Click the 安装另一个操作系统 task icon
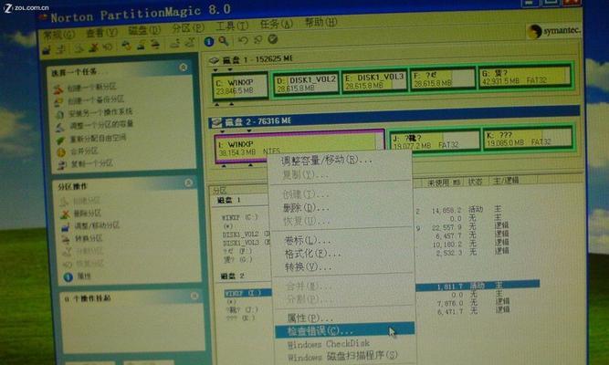Screen dimensions: 609x365 (x=59, y=115)
